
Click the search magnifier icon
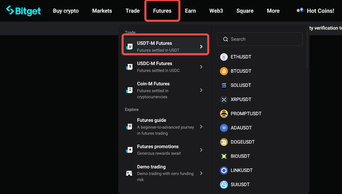click(226, 39)
